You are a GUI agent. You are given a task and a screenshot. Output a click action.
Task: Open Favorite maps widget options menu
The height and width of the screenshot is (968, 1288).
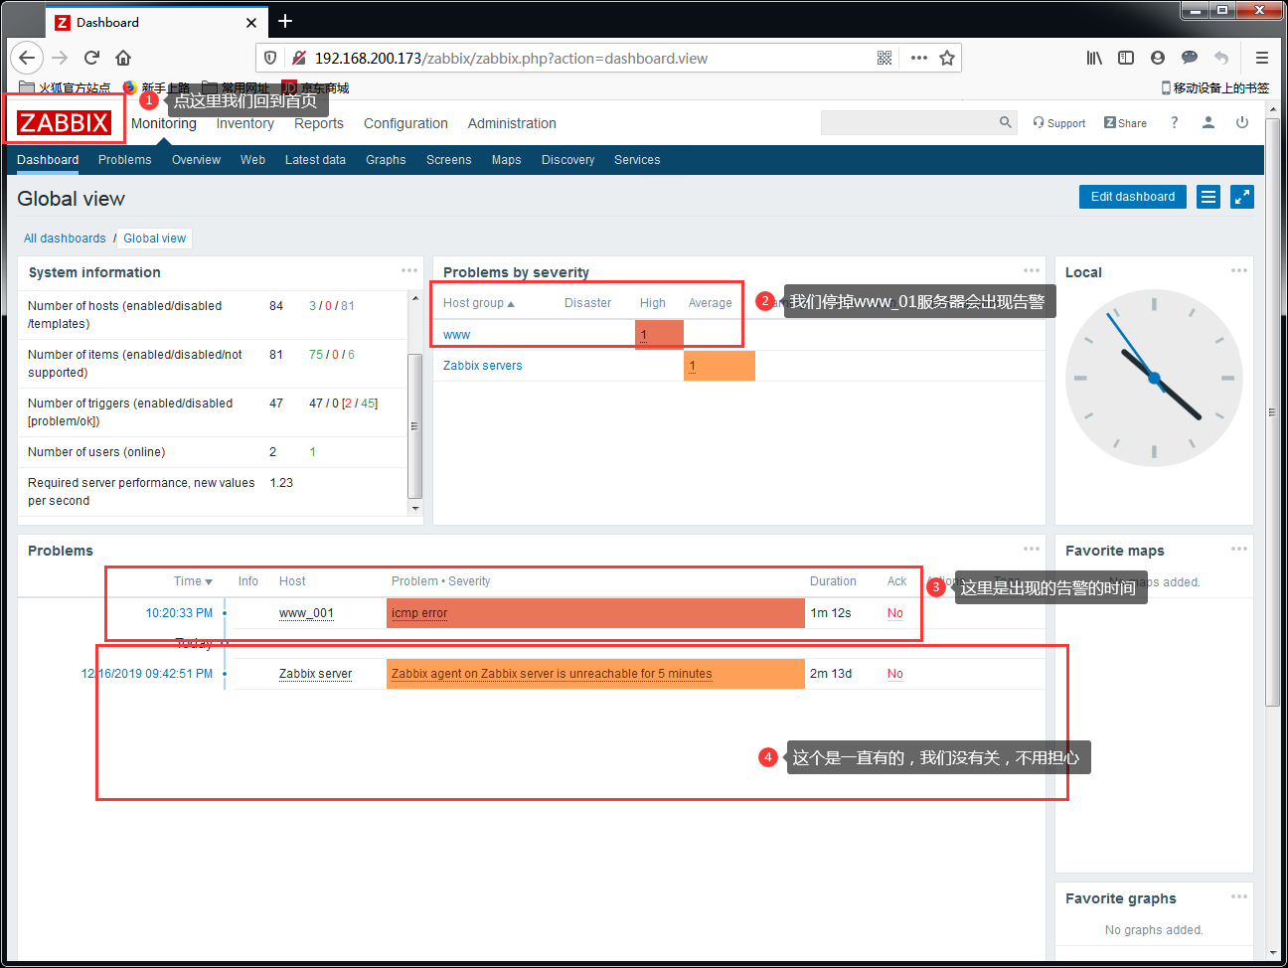pos(1239,549)
